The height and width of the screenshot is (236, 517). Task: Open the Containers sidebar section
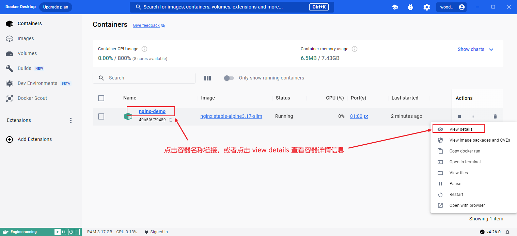(41, 23)
